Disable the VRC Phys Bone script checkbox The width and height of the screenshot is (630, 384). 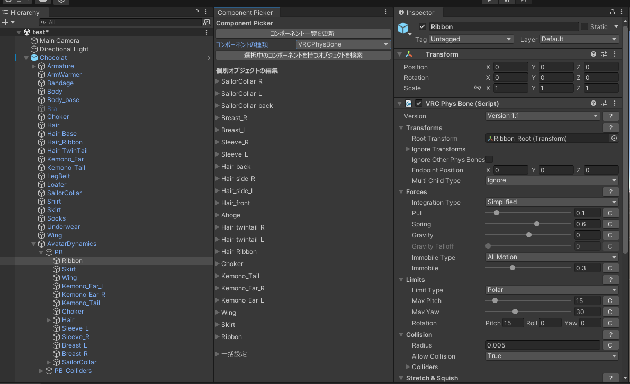[x=418, y=103]
